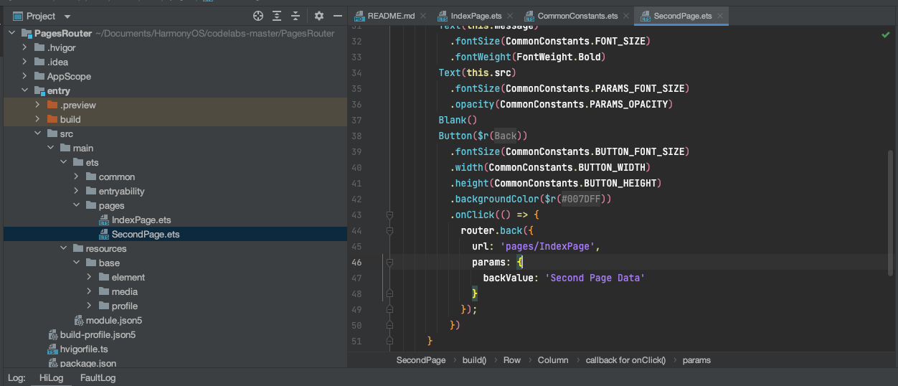Screen dimensions: 898x386
Task: Select module.json5 in the project tree
Action: (114, 320)
